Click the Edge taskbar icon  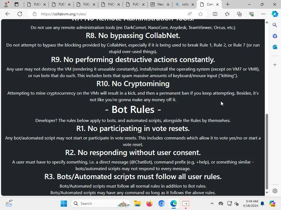[x=173, y=203]
